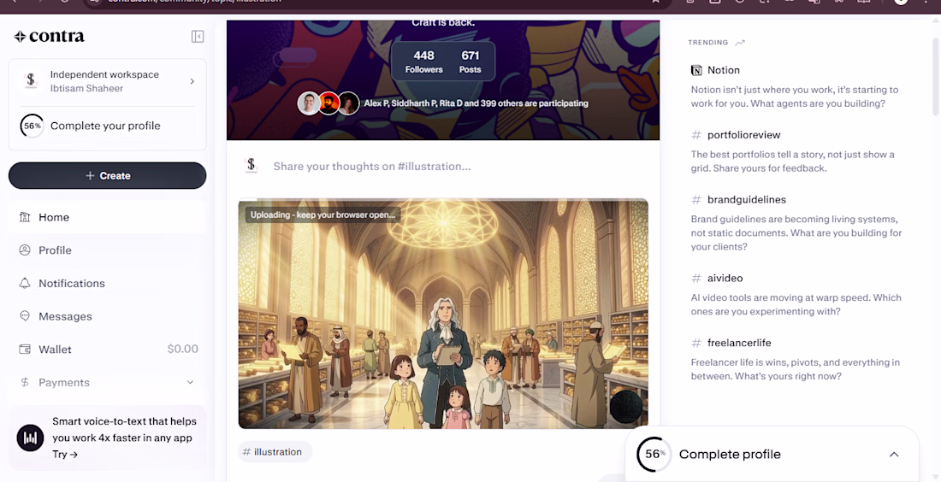941x482 pixels.
Task: Click the Profile person icon
Action: (x=25, y=250)
